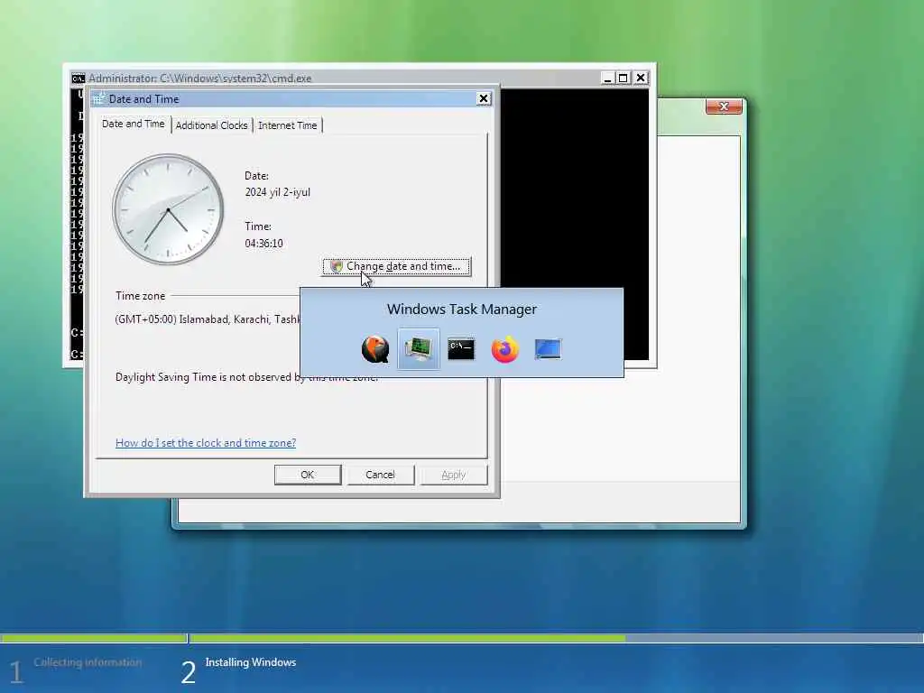Click Cancel in Date and Time dialog

click(x=380, y=475)
